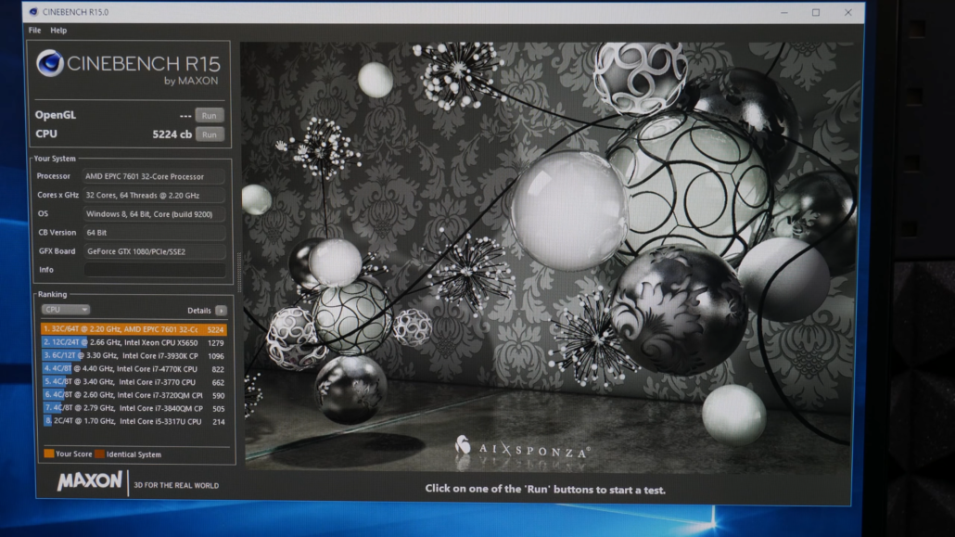Open the File menu
This screenshot has height=537, width=955.
pyautogui.click(x=34, y=31)
